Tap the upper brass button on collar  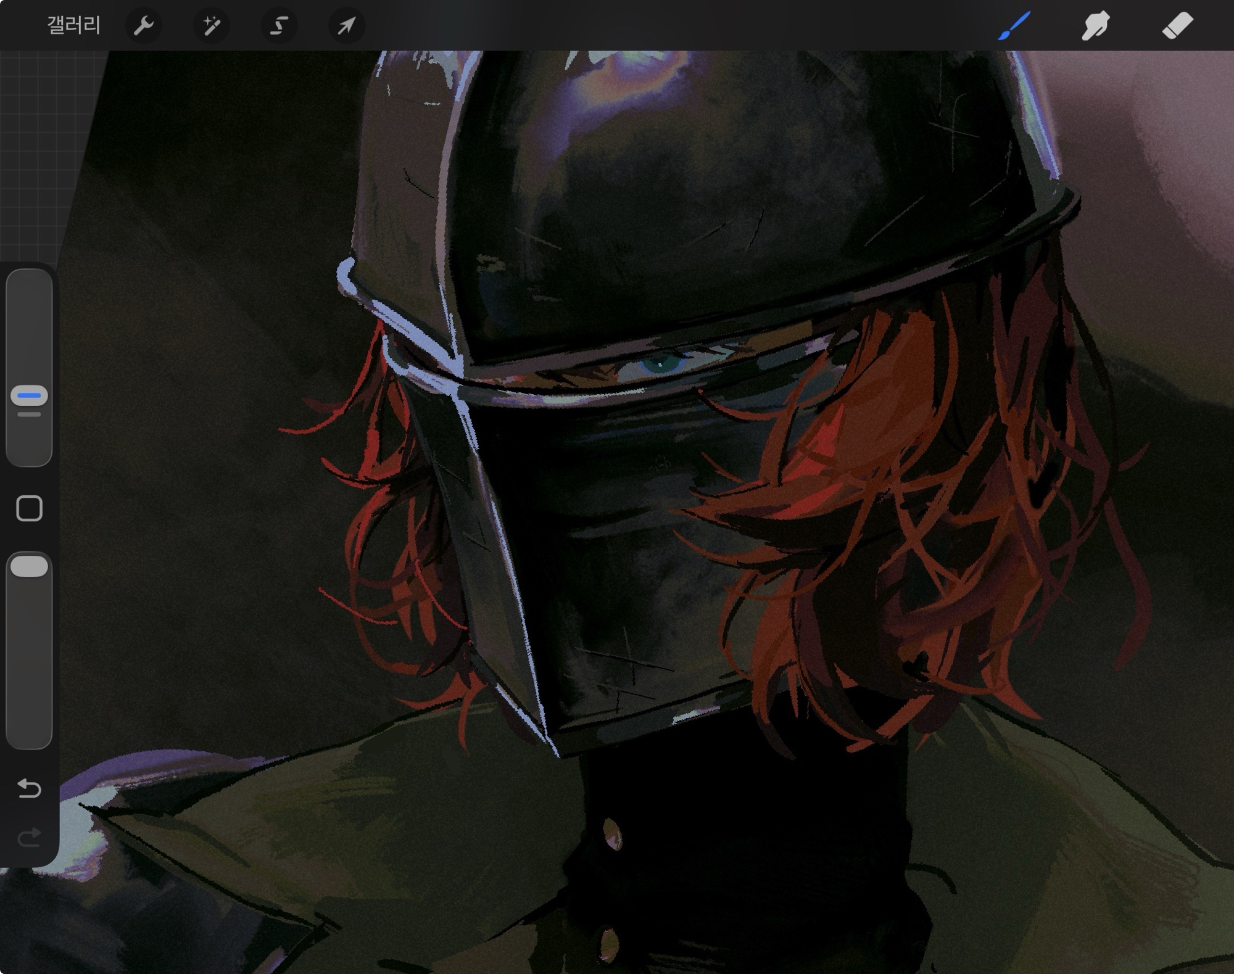tap(611, 833)
